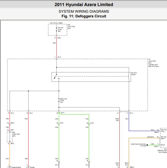167x168 pixels.
Task: Click the "I/P-K" connector label
Action: (63, 113)
